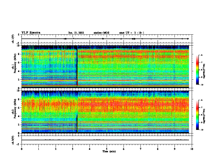Click time axis tick label "8"
This screenshot has width=216, height=167.
[158, 149]
